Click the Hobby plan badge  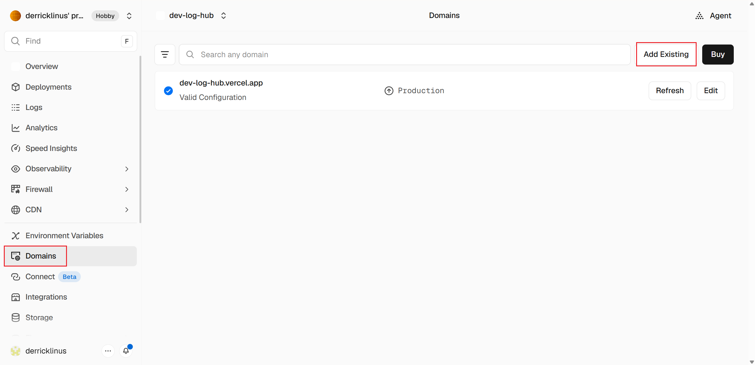tap(105, 16)
